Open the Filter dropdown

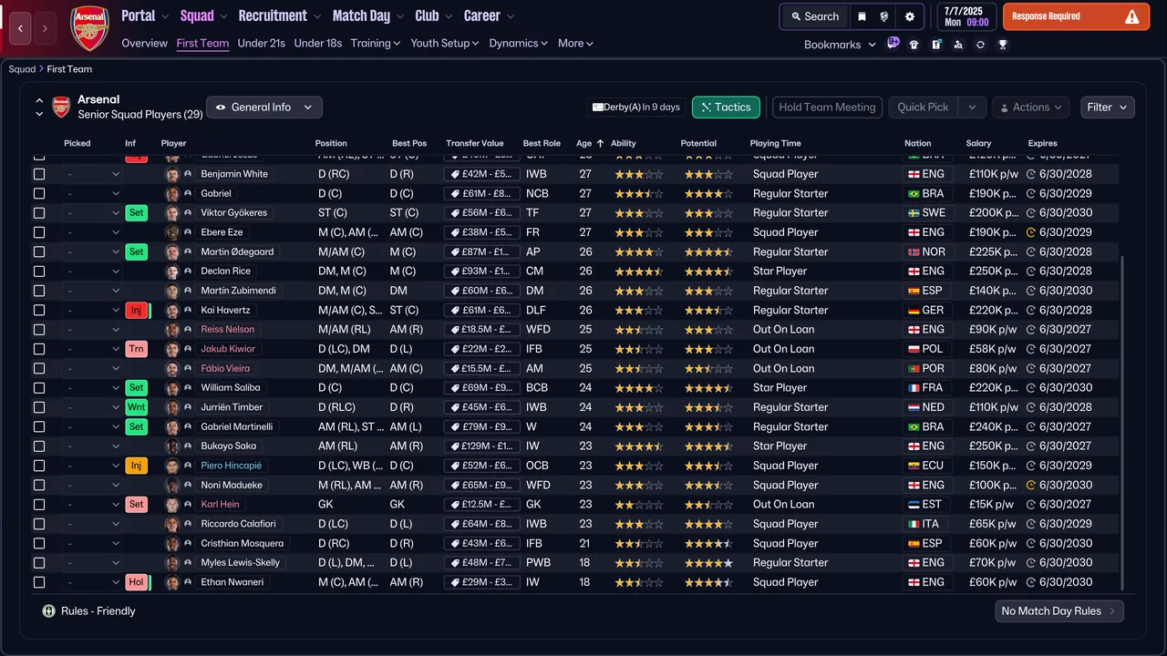tap(1108, 107)
